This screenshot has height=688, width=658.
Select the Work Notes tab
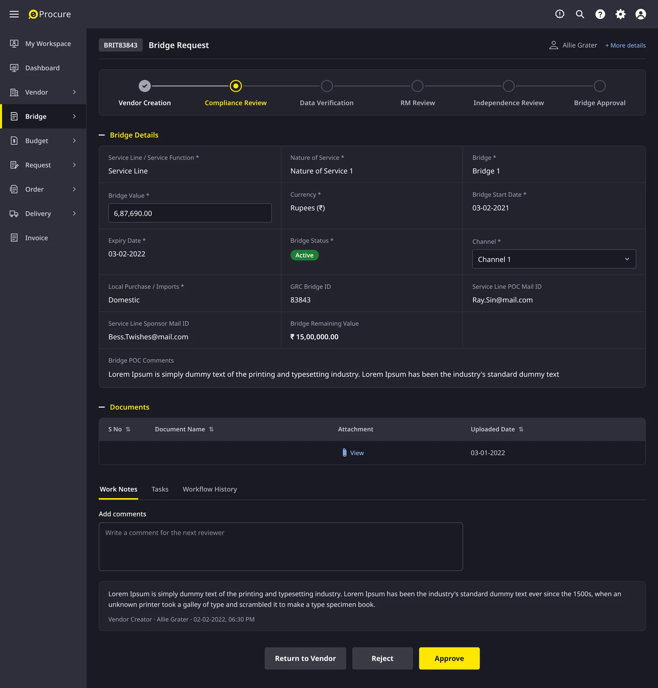pyautogui.click(x=118, y=489)
